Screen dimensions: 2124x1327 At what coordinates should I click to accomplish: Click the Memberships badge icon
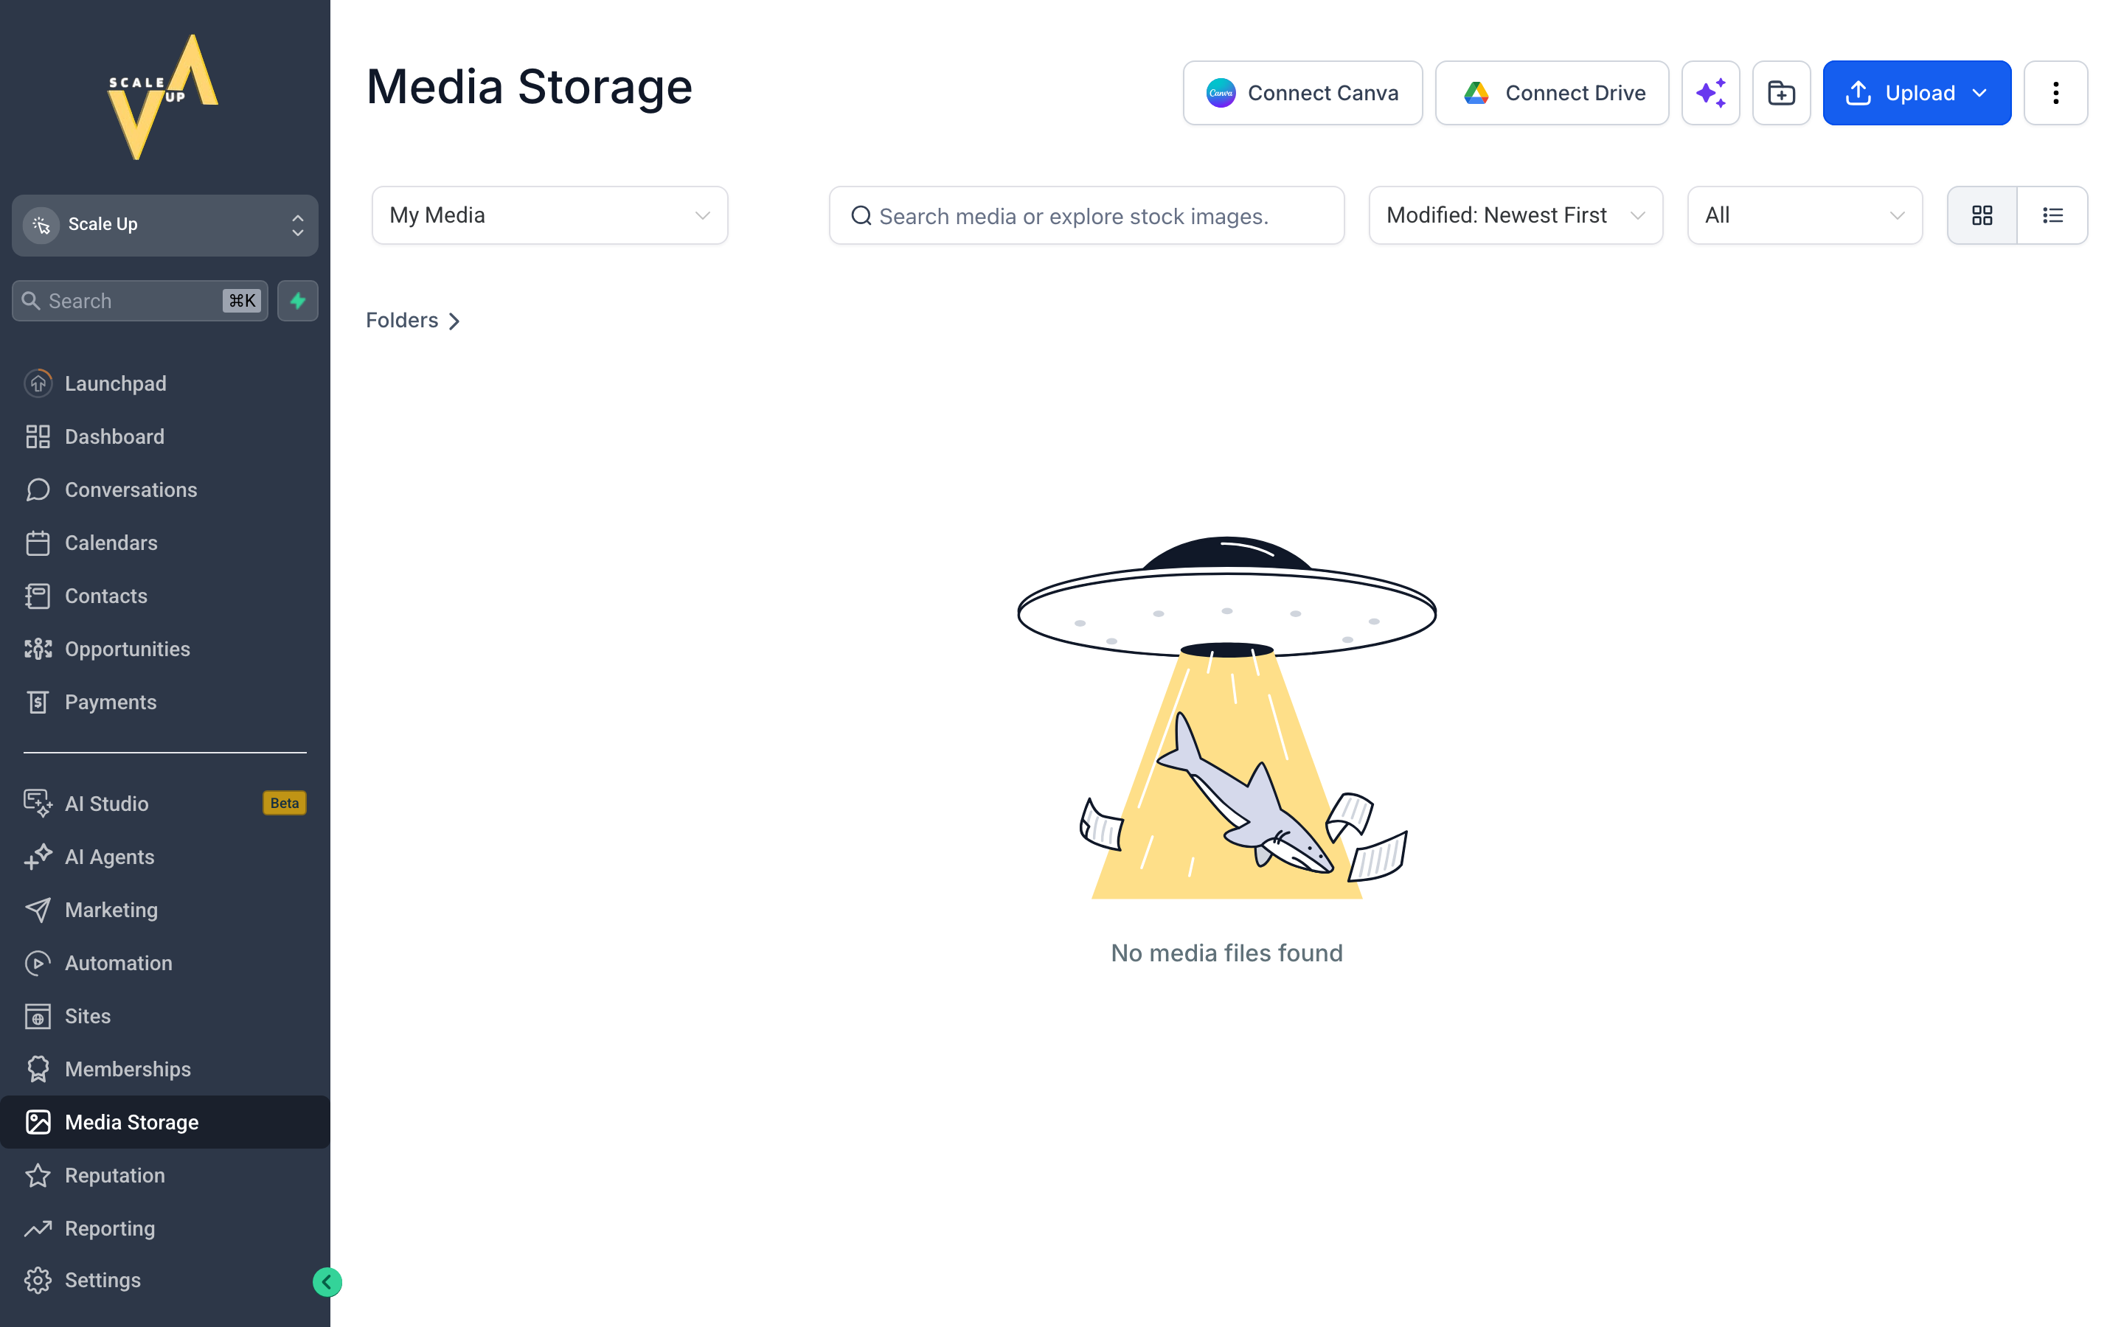[x=38, y=1069]
